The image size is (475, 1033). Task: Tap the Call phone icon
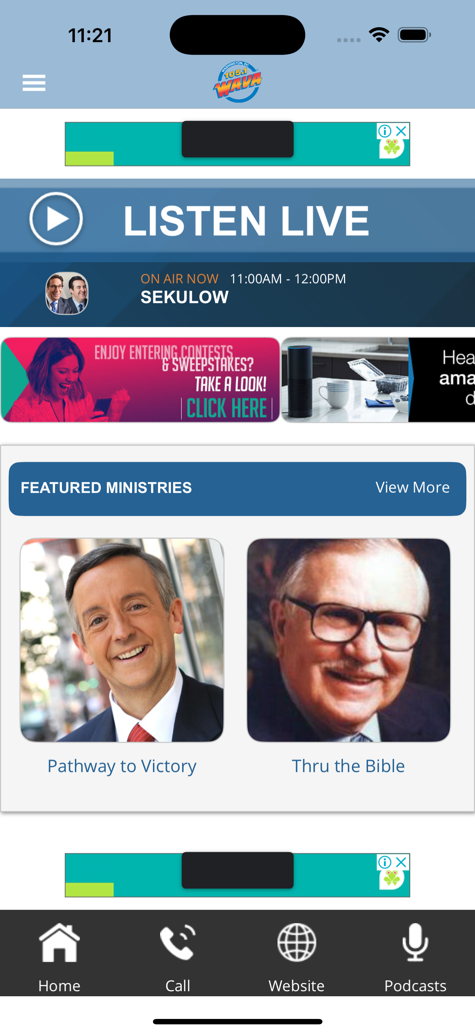coord(178,942)
